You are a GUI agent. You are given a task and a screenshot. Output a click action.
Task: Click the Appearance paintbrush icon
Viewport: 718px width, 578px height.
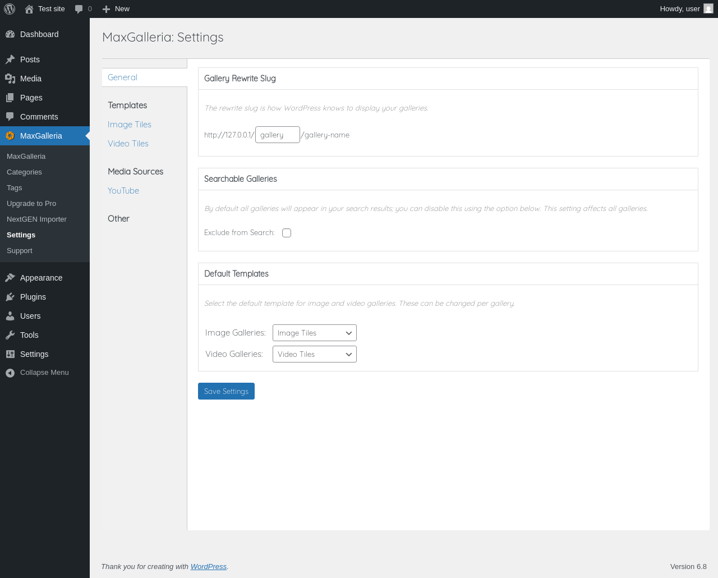[10, 278]
